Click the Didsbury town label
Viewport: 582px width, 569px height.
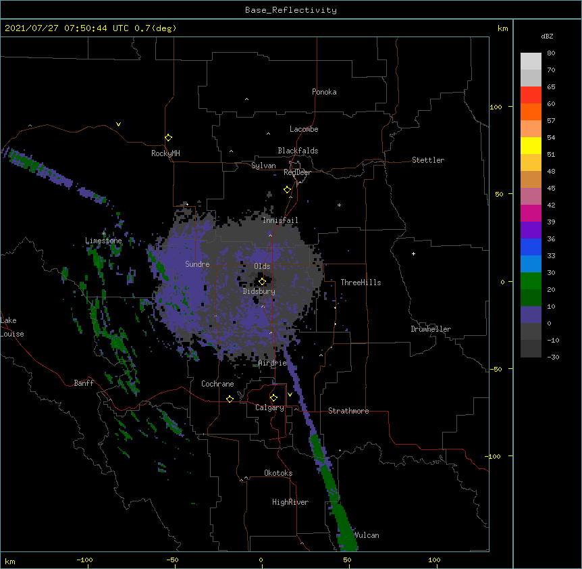click(259, 291)
